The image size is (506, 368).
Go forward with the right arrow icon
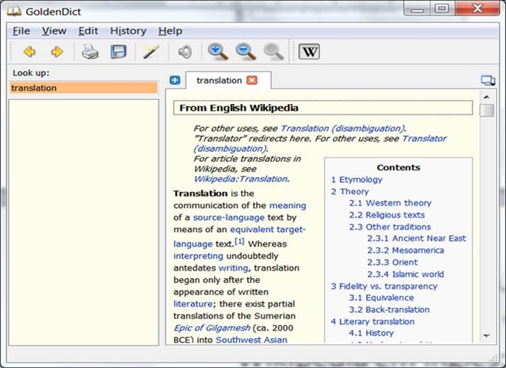click(57, 51)
